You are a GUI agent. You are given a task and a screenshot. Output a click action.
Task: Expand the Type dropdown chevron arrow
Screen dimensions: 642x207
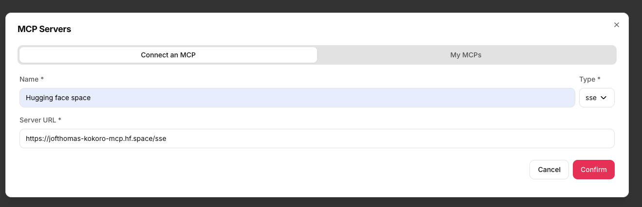(x=604, y=98)
